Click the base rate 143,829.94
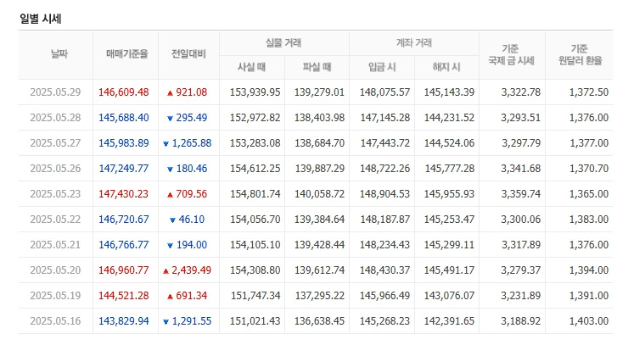634x345 pixels. (124, 321)
